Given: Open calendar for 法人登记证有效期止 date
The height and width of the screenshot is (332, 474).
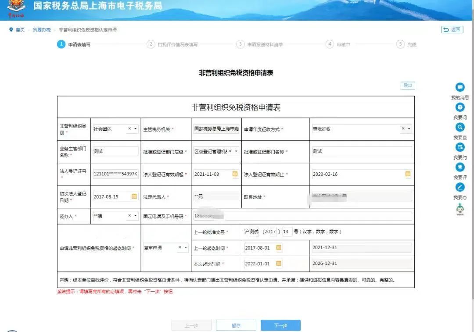Looking at the screenshot, I should [408, 174].
